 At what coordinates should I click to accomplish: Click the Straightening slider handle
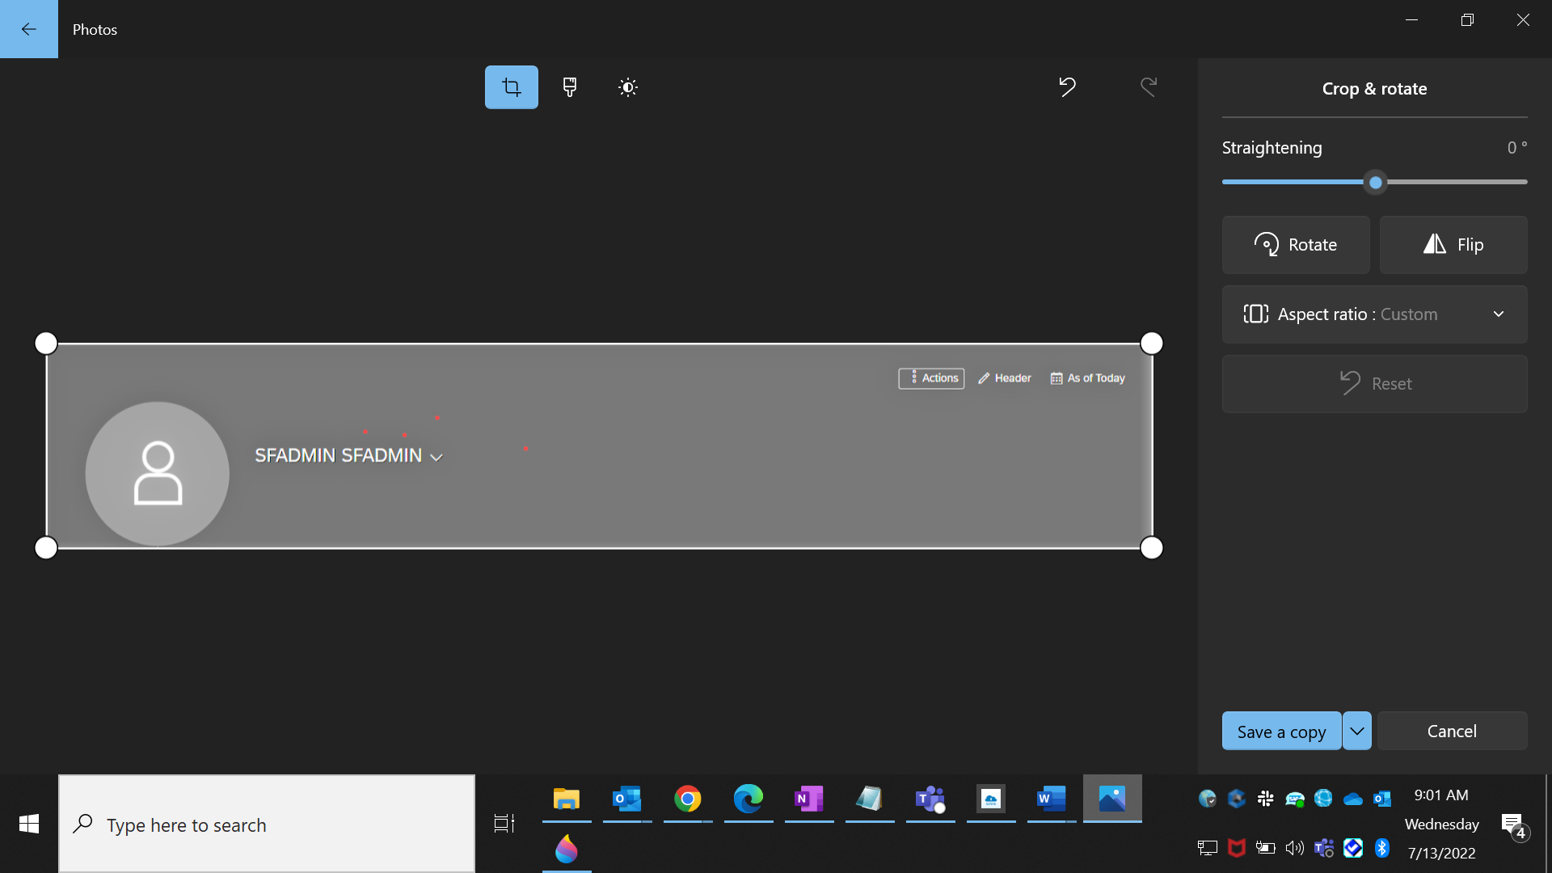(x=1375, y=183)
